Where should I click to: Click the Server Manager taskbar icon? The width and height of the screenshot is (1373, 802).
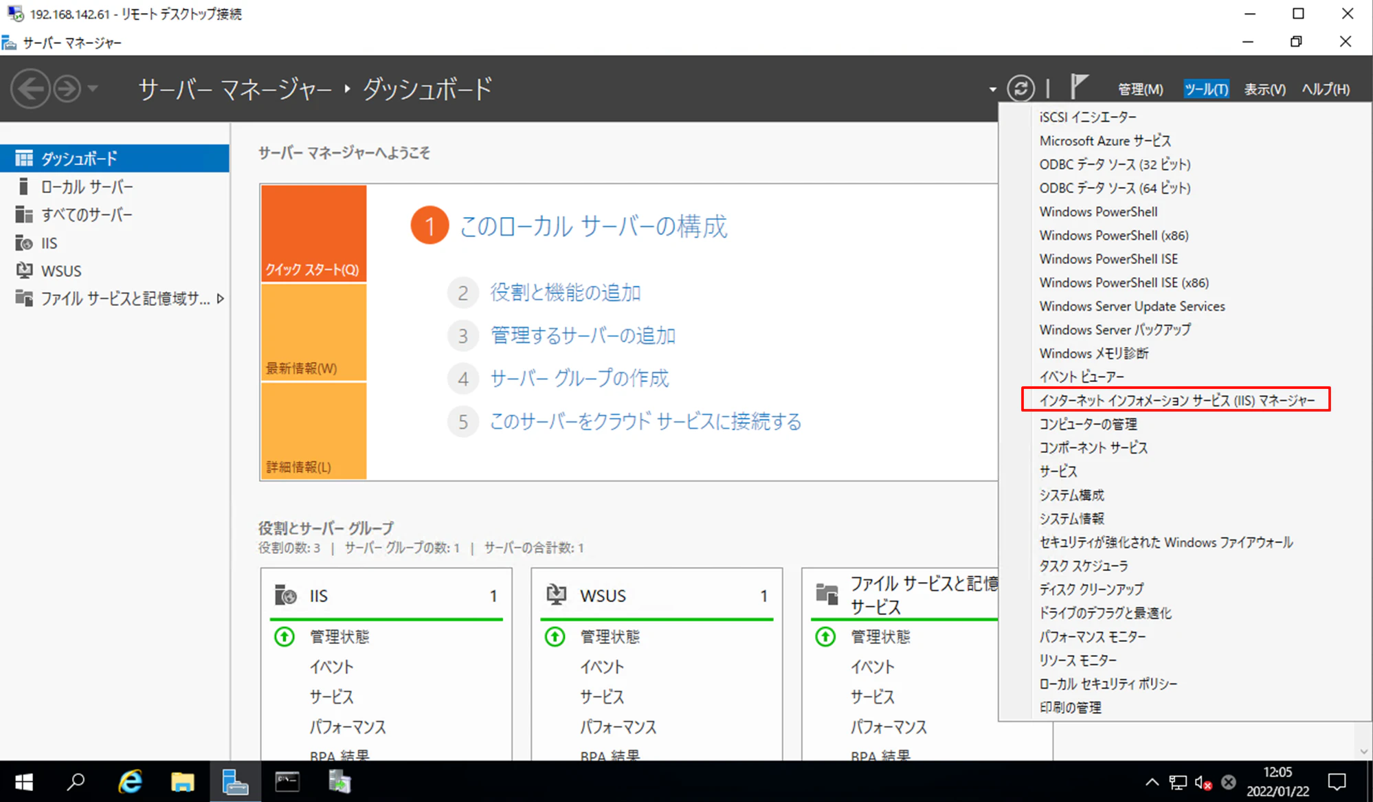point(235,782)
